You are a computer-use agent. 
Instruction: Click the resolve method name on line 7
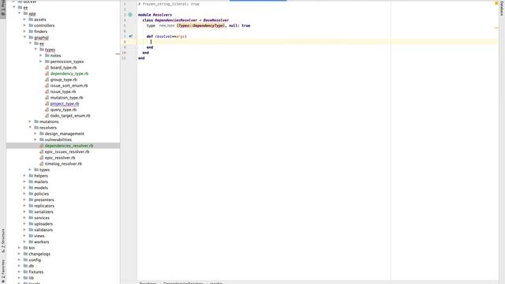pos(162,36)
